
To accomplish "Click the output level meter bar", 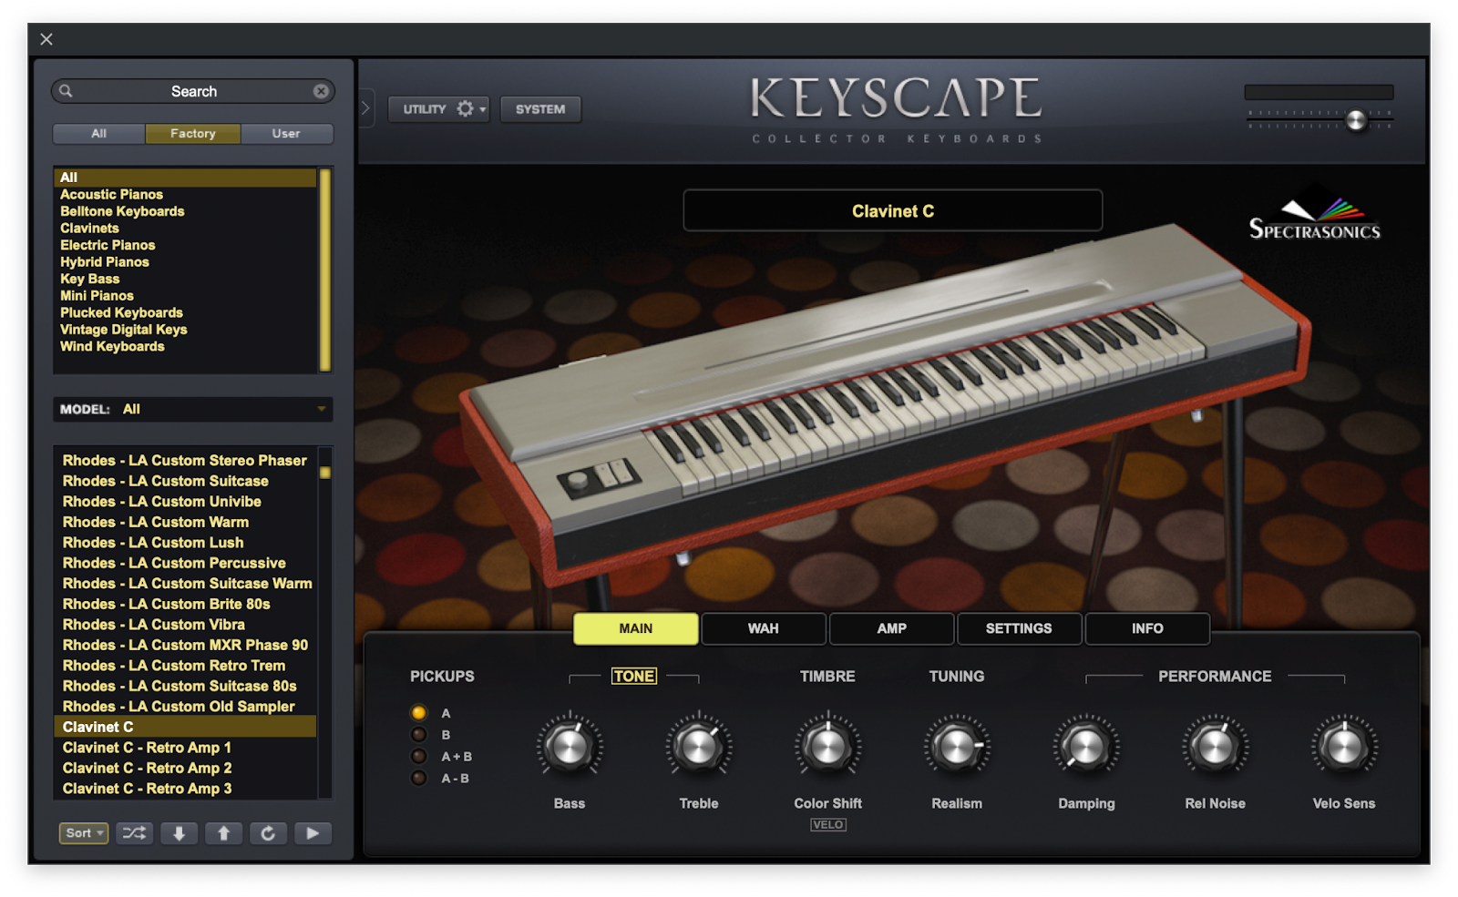I will point(1319,92).
